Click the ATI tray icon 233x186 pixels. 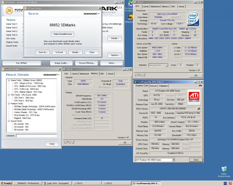click(230, 183)
